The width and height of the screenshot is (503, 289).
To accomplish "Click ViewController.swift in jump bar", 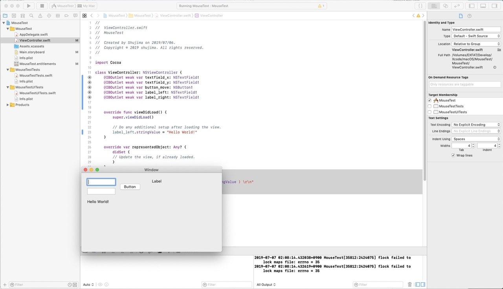I will 173,16.
